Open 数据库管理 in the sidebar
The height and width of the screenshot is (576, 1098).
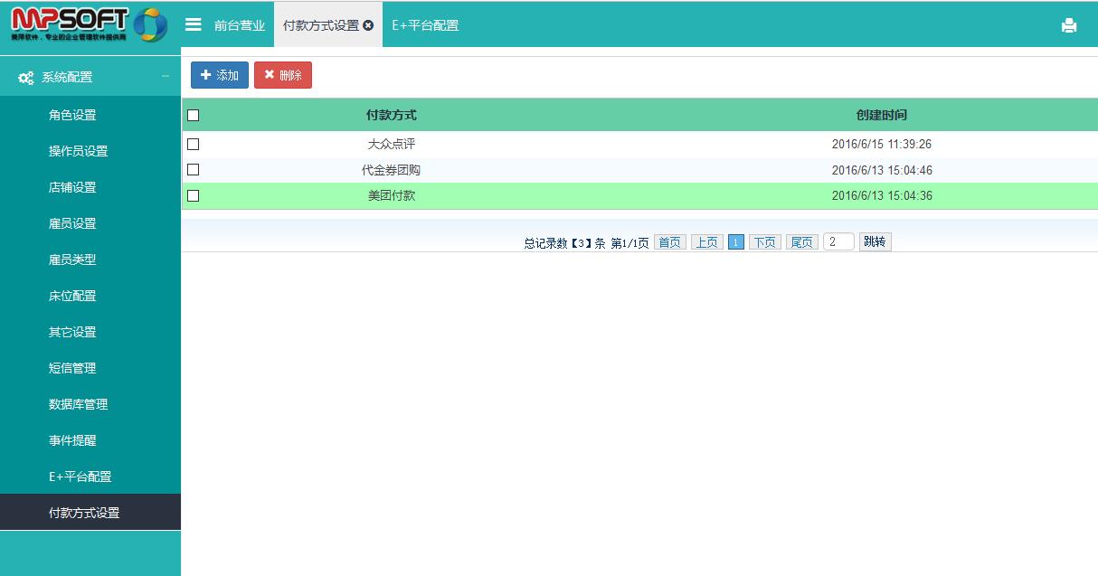pos(78,404)
